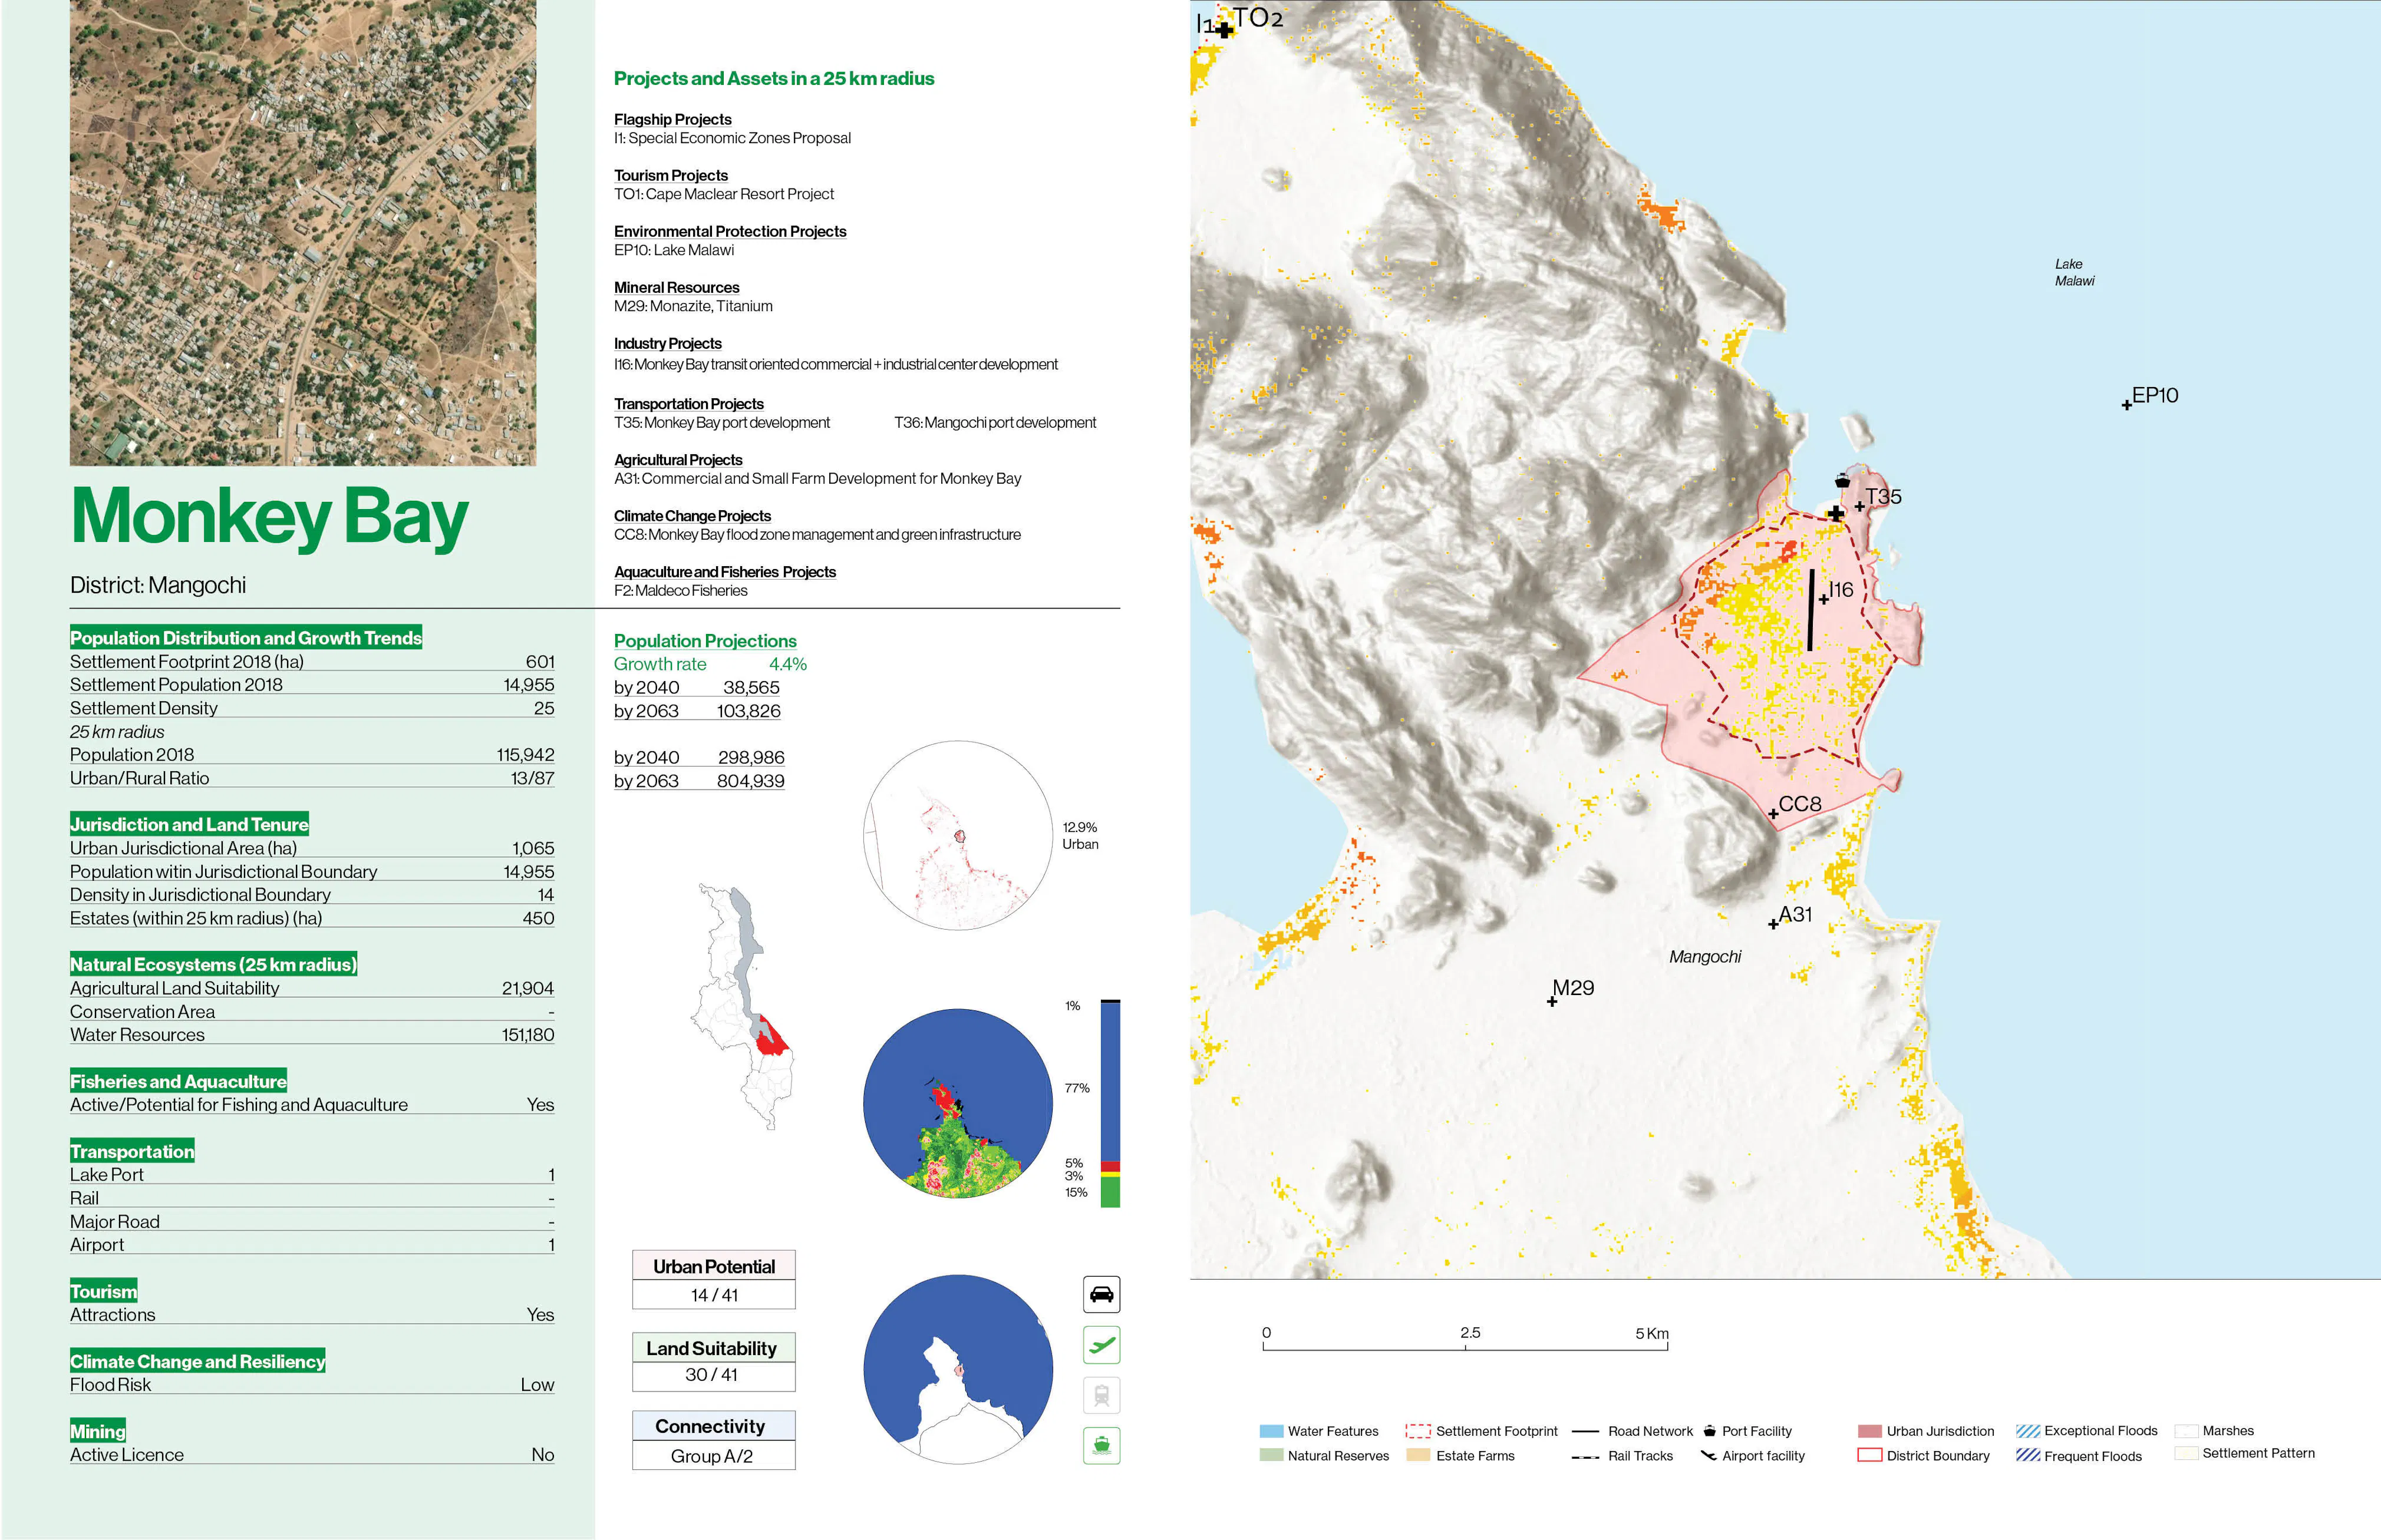Click the Estate Farms color swatch
Image resolution: width=2381 pixels, height=1540 pixels.
pyautogui.click(x=1420, y=1456)
